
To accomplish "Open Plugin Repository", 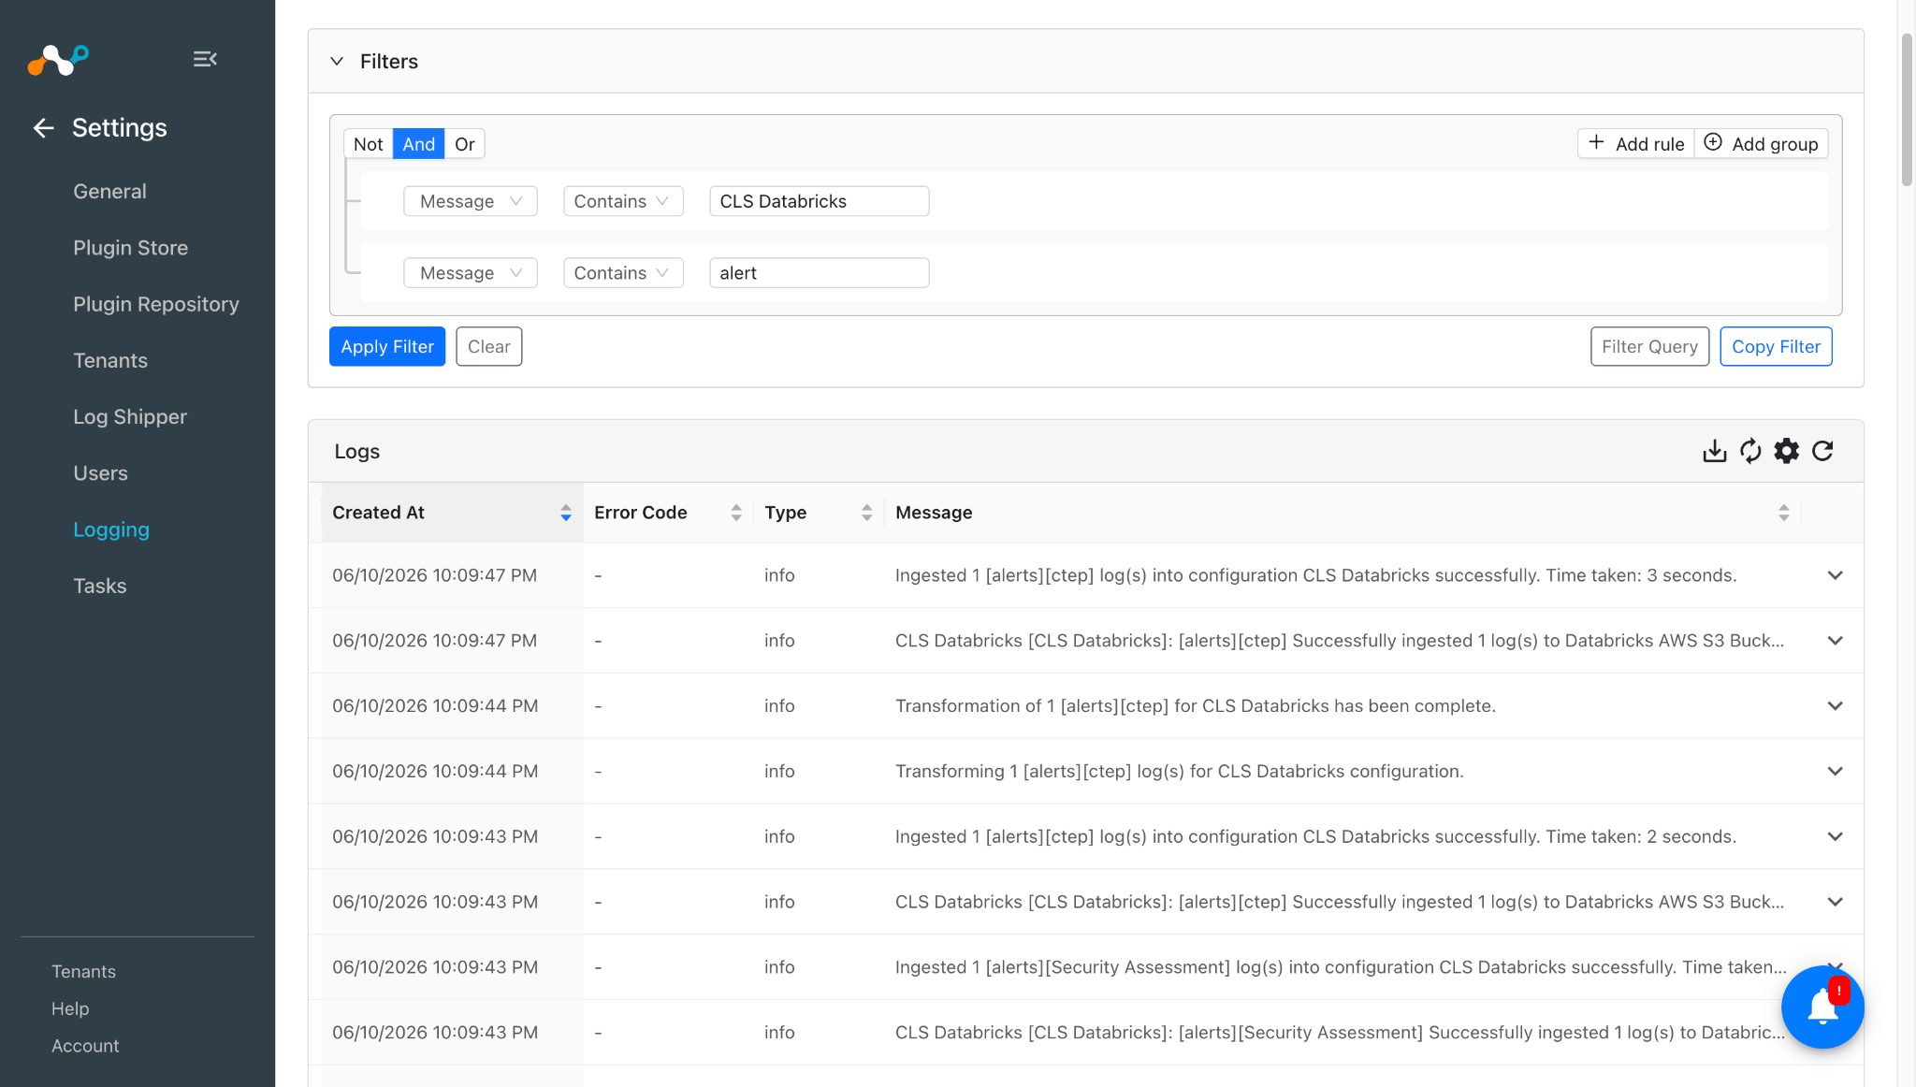I will coord(156,304).
